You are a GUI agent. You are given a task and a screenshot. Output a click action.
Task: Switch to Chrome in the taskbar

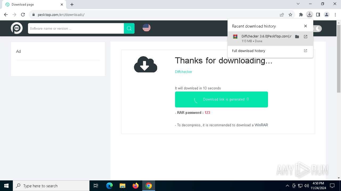pos(149,186)
